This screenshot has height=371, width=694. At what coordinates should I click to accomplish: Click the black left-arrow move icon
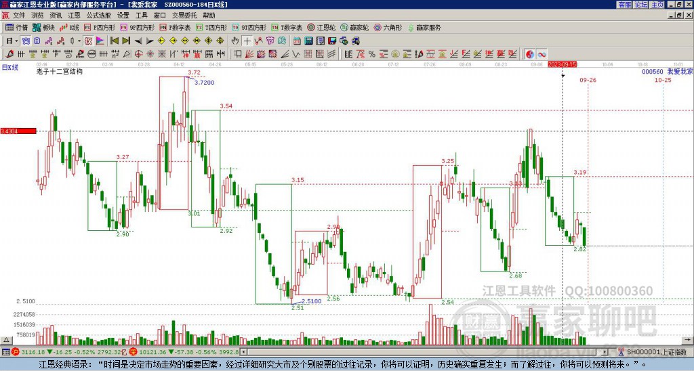[x=138, y=41]
